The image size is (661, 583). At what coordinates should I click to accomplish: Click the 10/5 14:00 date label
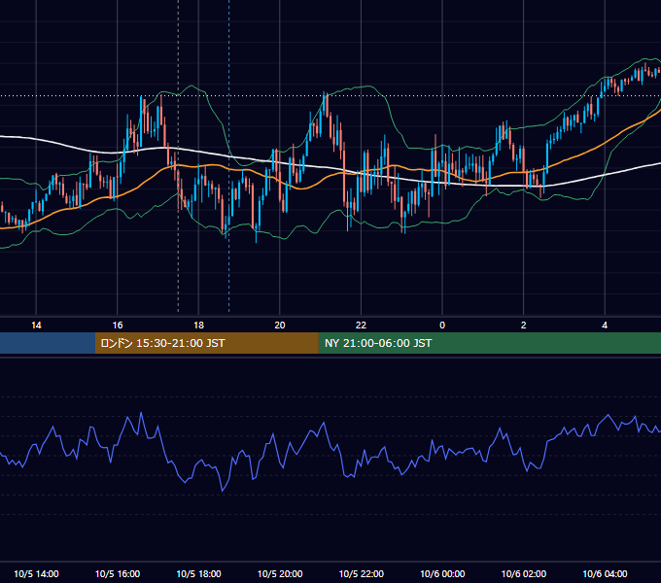point(36,573)
